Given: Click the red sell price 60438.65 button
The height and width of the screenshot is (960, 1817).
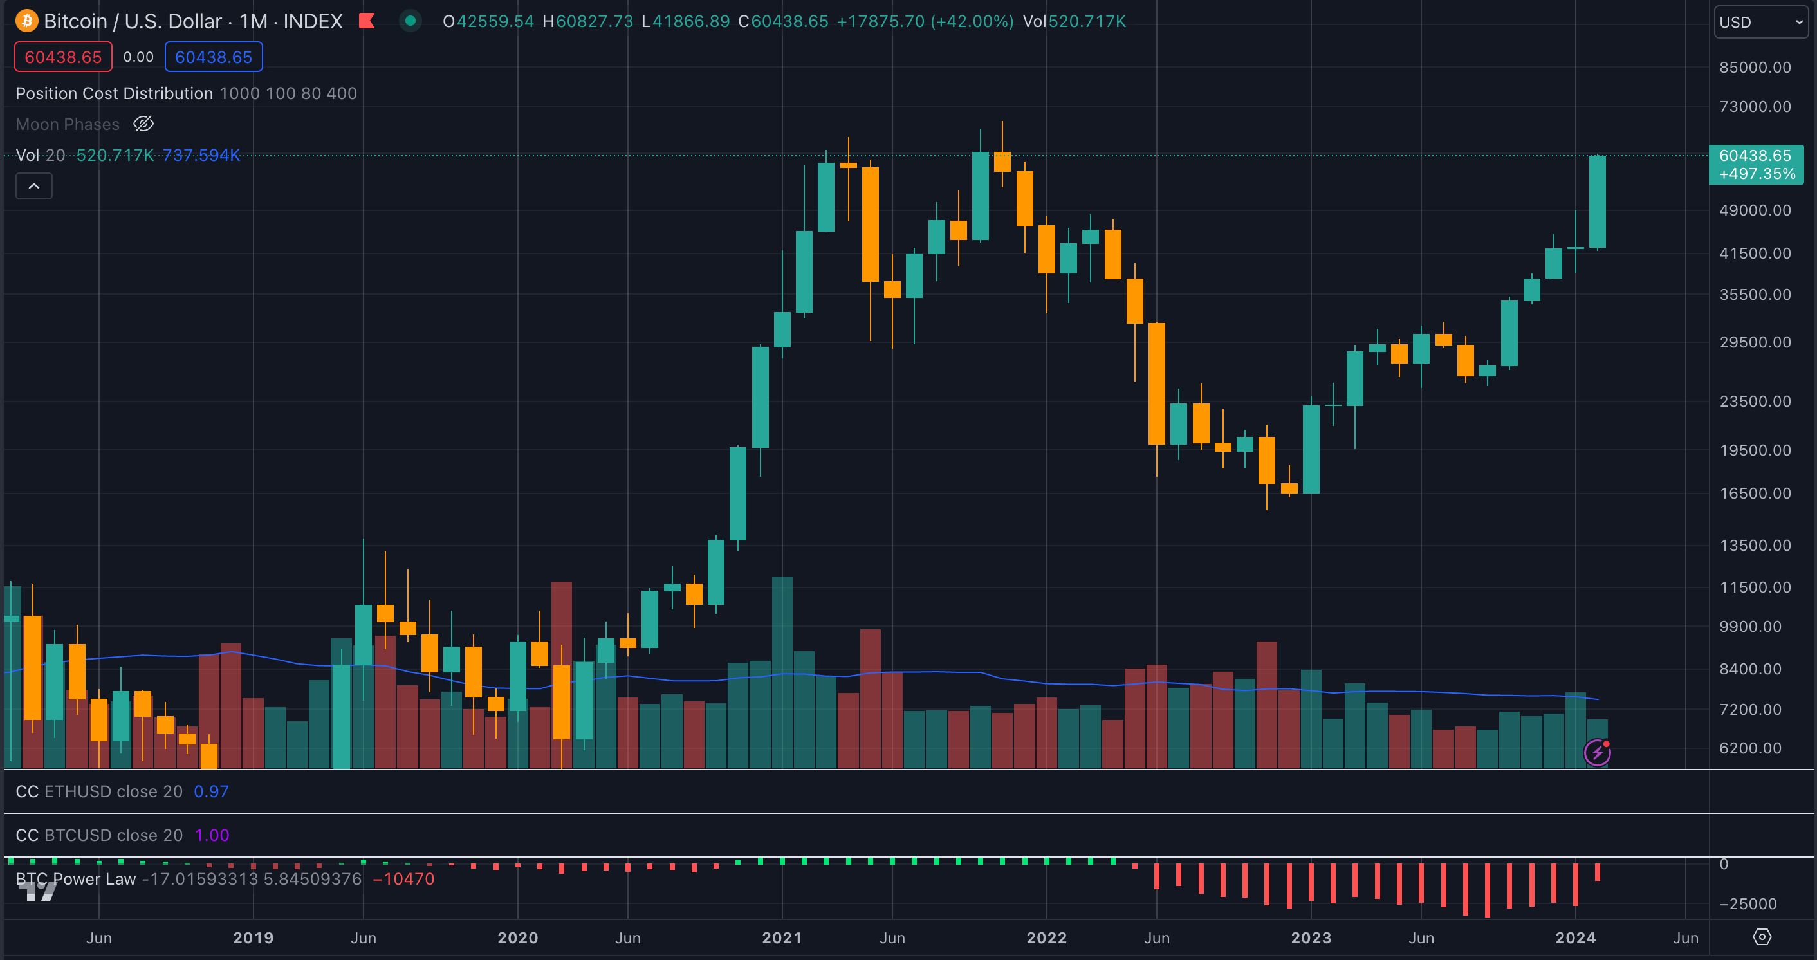Looking at the screenshot, I should click(x=64, y=57).
